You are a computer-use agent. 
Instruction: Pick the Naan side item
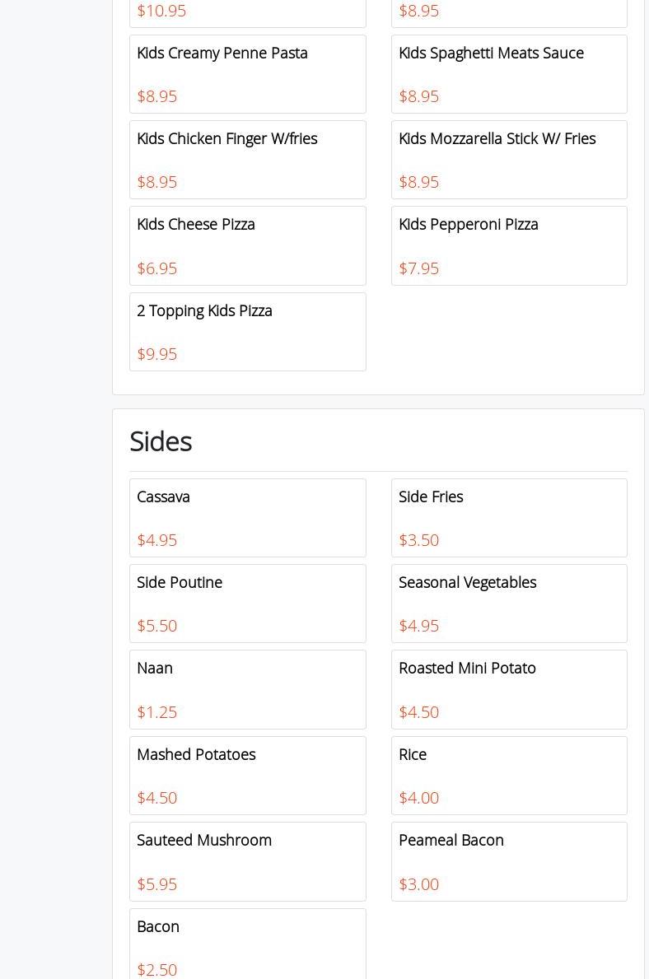[x=247, y=689]
